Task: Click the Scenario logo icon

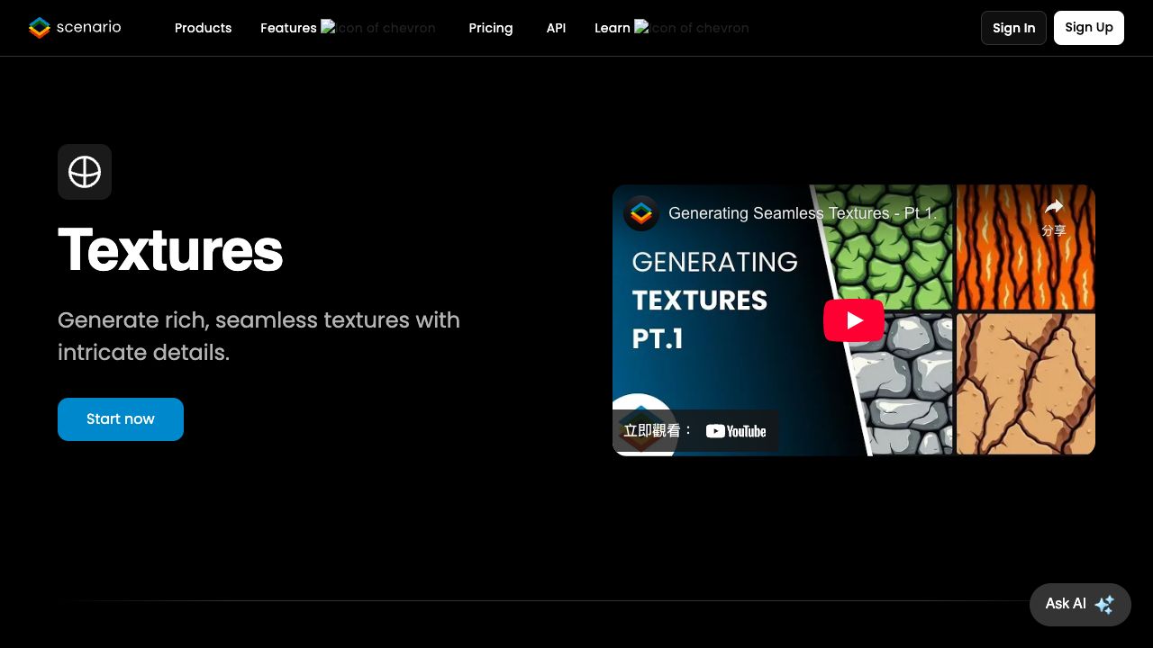Action: (40, 28)
